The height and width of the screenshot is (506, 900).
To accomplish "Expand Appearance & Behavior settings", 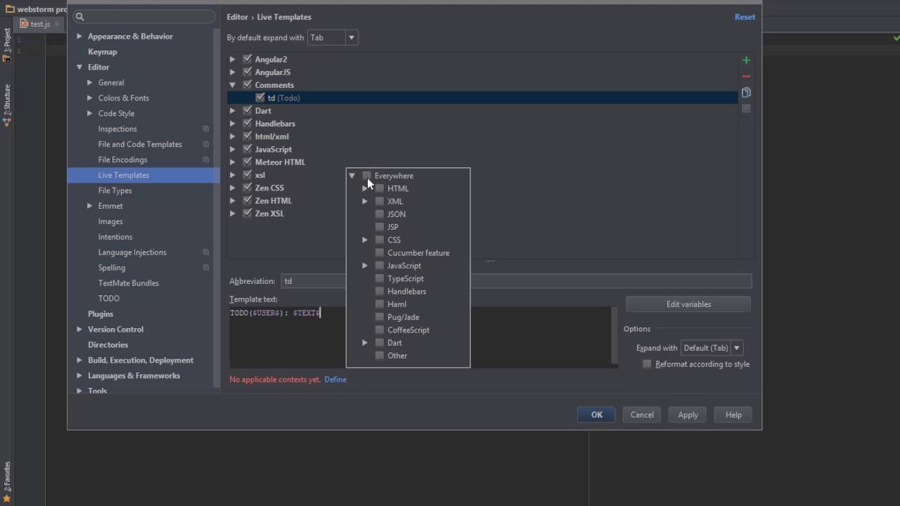I will [x=79, y=37].
